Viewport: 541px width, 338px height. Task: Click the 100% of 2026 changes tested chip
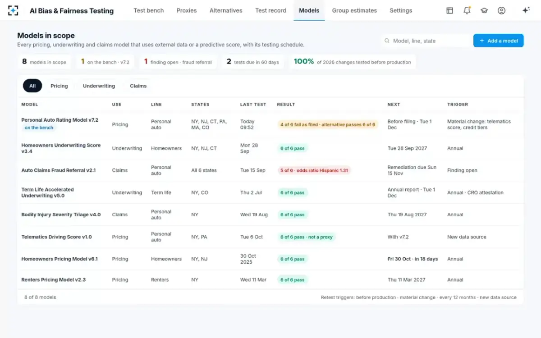coord(352,62)
